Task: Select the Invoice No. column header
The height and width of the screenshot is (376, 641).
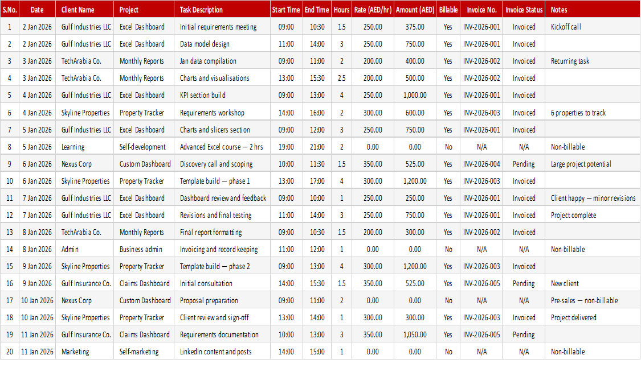Action: click(x=481, y=10)
